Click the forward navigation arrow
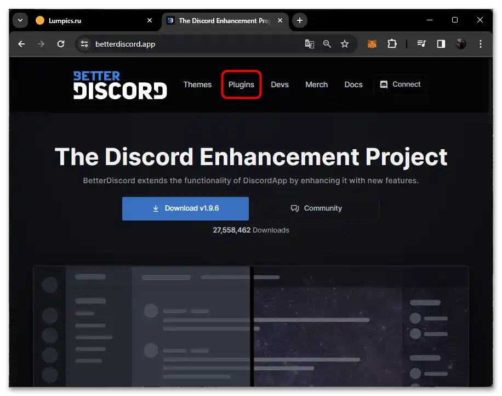Viewport: 502px width, 396px height. 41,44
